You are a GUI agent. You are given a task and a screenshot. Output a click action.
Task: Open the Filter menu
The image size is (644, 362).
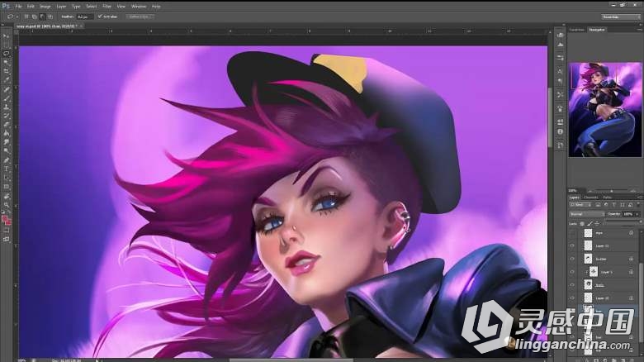click(107, 6)
